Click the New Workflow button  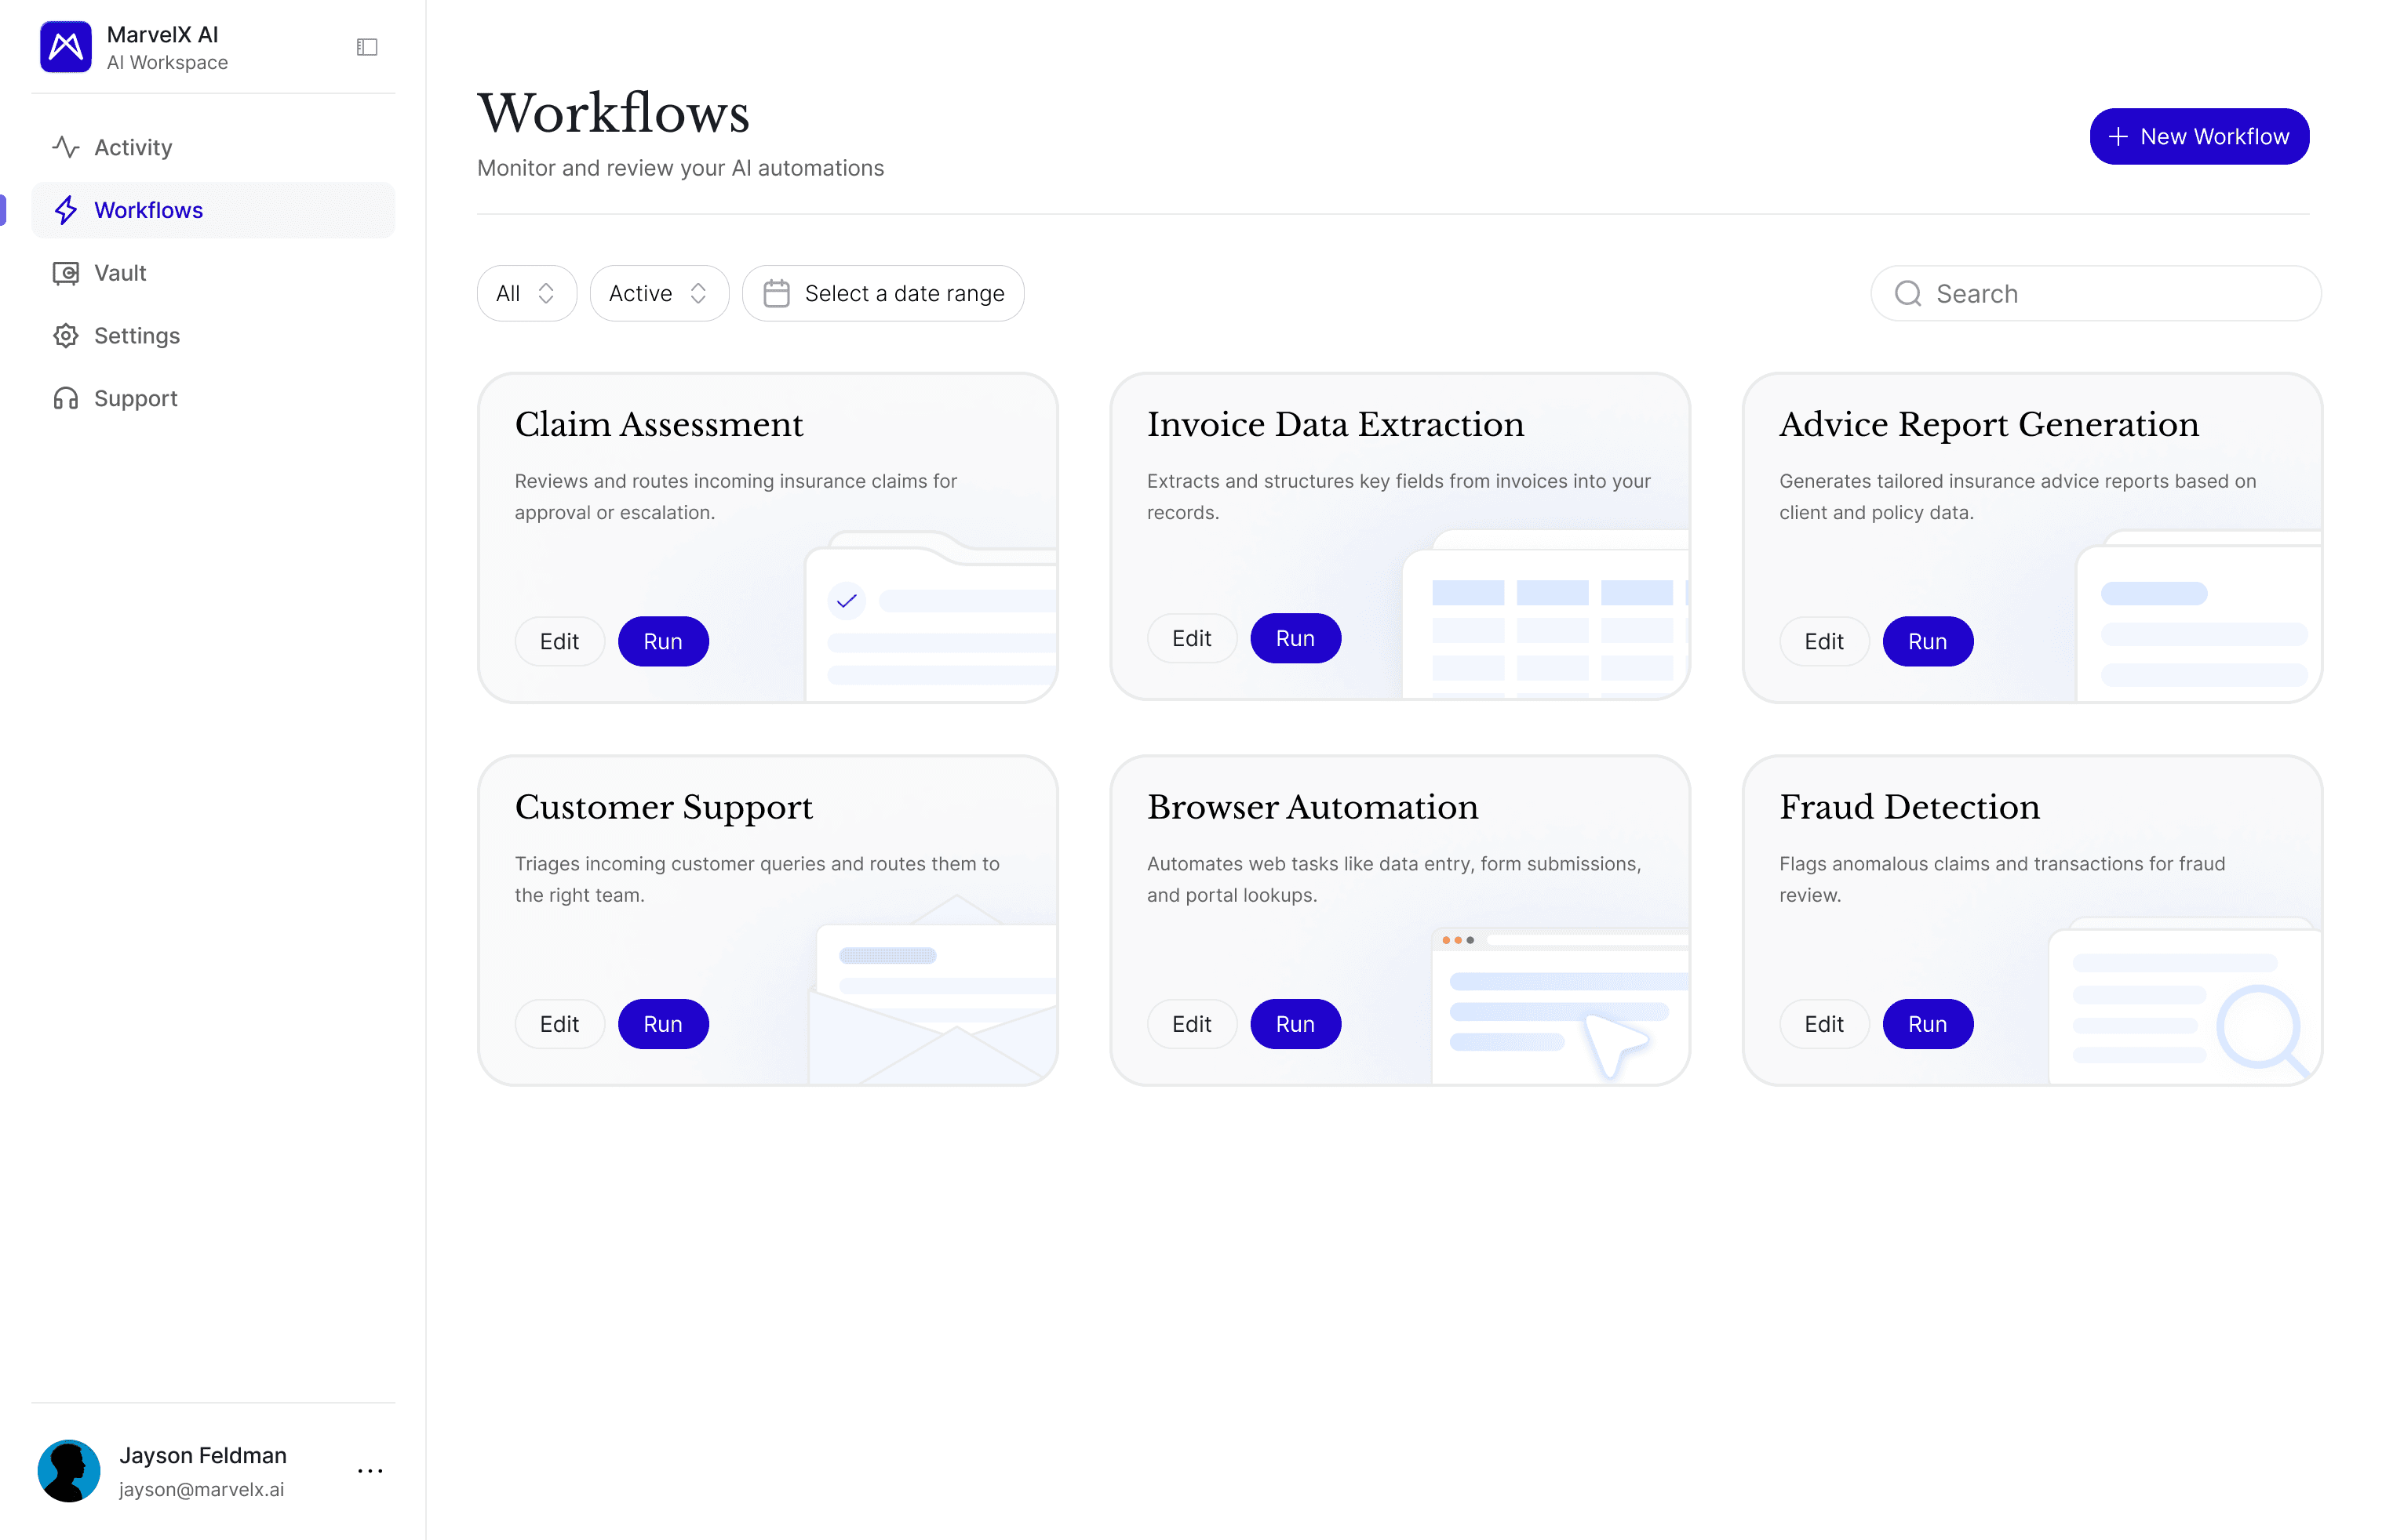pos(2198,137)
